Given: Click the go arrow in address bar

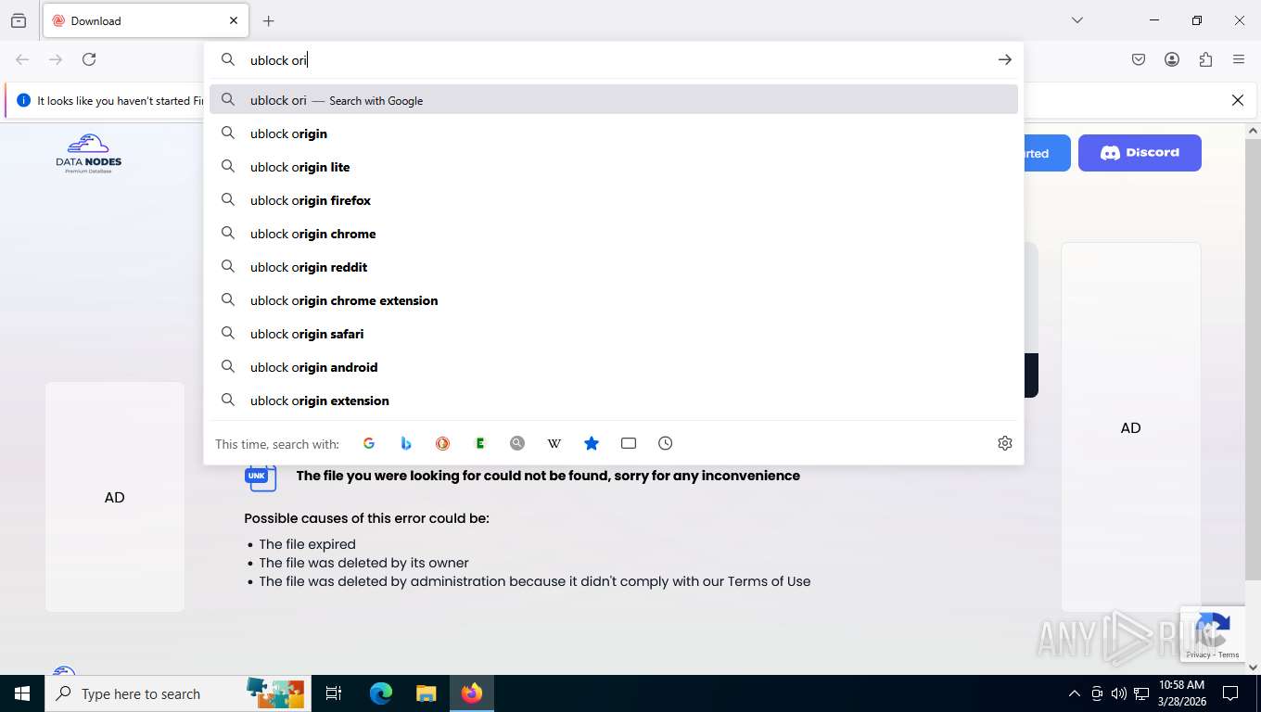Looking at the screenshot, I should coord(1005,59).
